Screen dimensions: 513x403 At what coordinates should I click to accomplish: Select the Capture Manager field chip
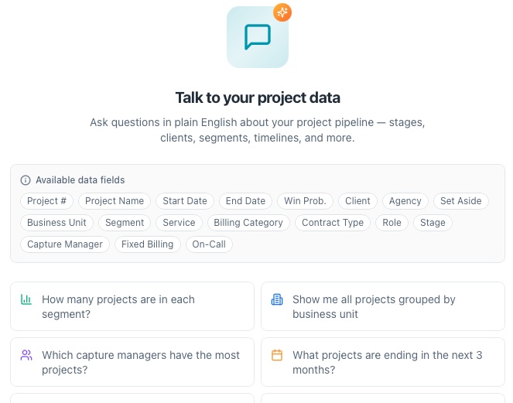click(65, 244)
